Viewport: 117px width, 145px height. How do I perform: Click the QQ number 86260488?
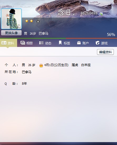tap(89, 13)
